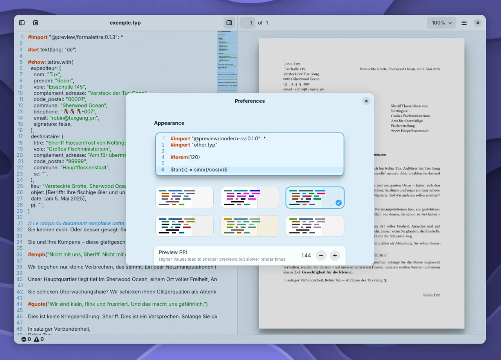Open the hamburger main menu
The image size is (501, 360).
(464, 23)
